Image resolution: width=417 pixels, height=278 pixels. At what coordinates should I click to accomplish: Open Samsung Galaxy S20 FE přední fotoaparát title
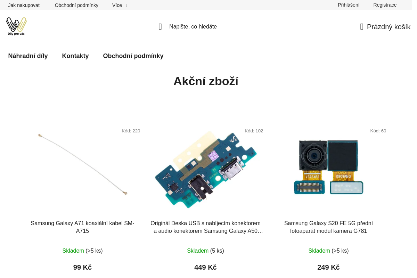pos(329,227)
